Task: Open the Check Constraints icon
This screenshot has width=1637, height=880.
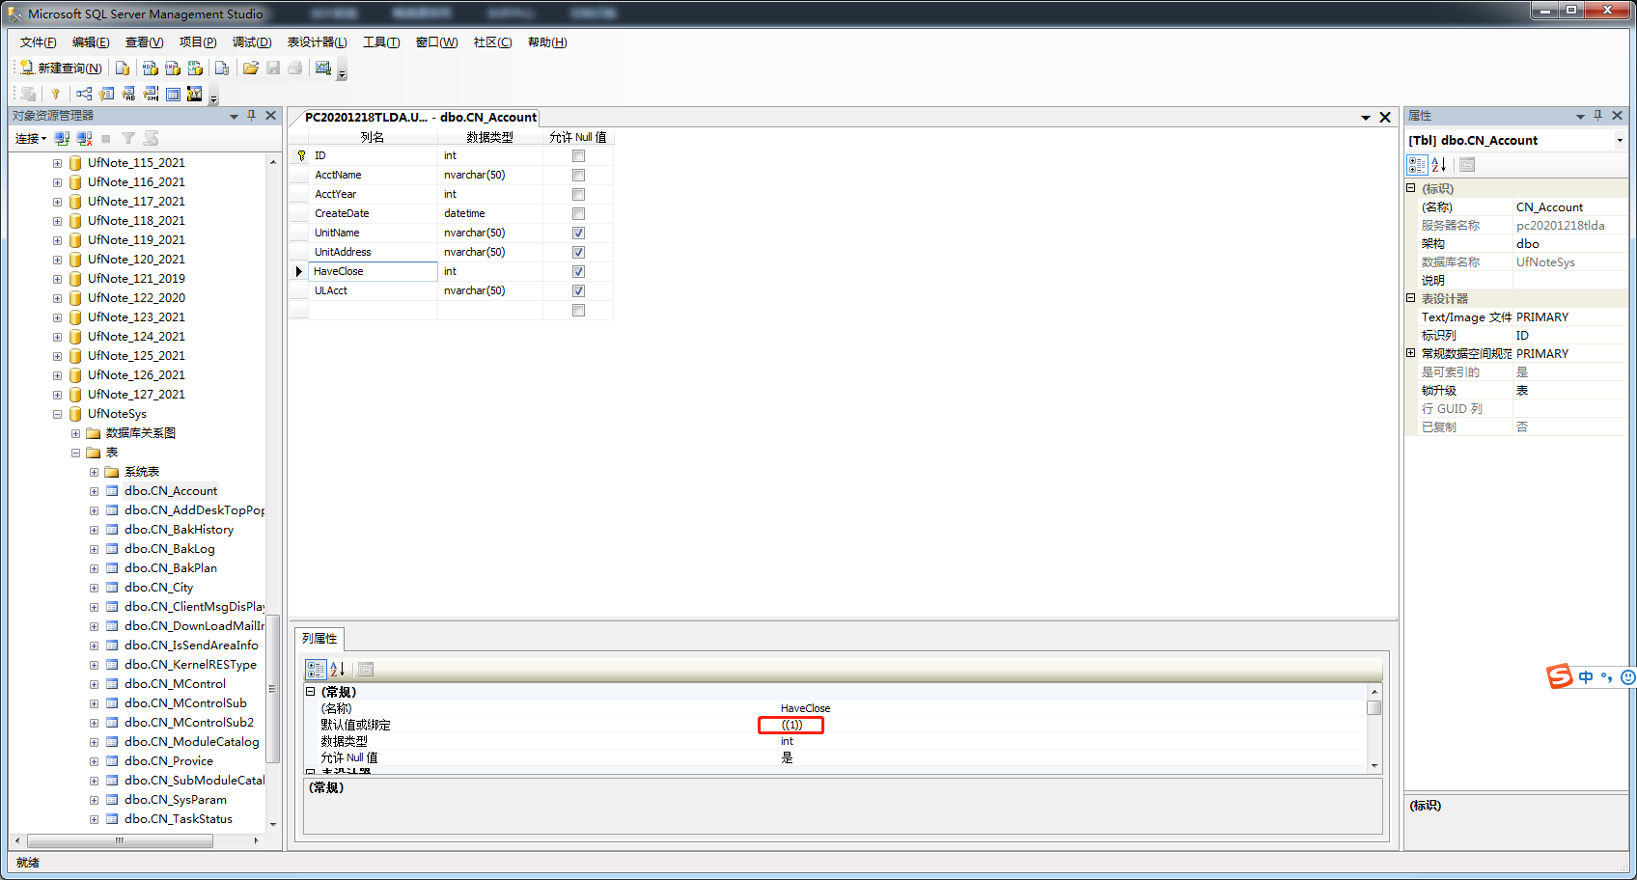Action: (x=174, y=94)
